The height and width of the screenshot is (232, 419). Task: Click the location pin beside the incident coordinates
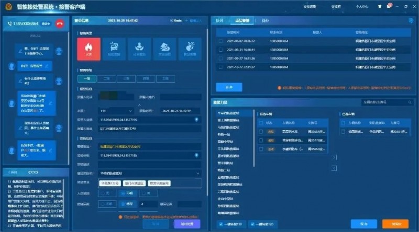point(196,155)
